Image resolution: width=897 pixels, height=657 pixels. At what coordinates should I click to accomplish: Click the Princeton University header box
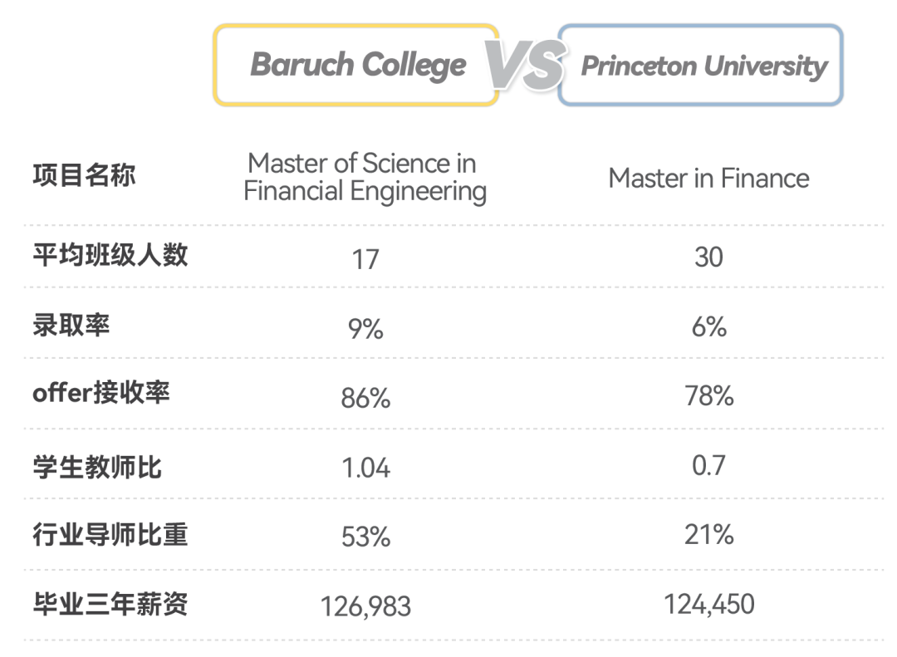[703, 66]
